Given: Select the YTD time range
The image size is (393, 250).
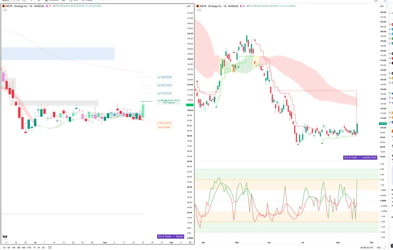Looking at the screenshot, I should pos(29,248).
